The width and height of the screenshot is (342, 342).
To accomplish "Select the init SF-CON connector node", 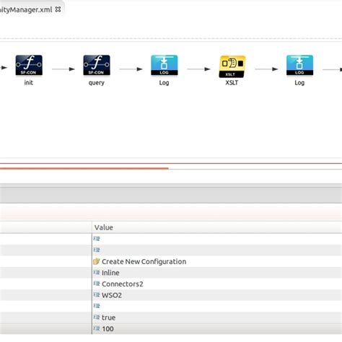I will coord(29,66).
